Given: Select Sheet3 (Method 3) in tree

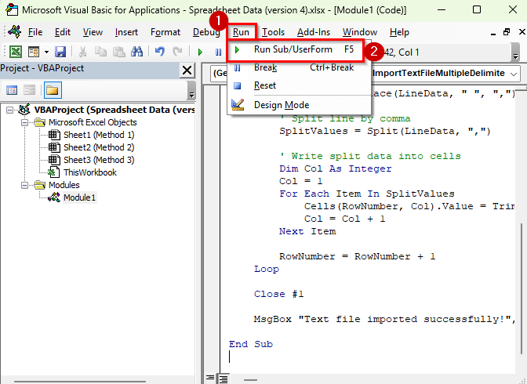Looking at the screenshot, I should (99, 160).
